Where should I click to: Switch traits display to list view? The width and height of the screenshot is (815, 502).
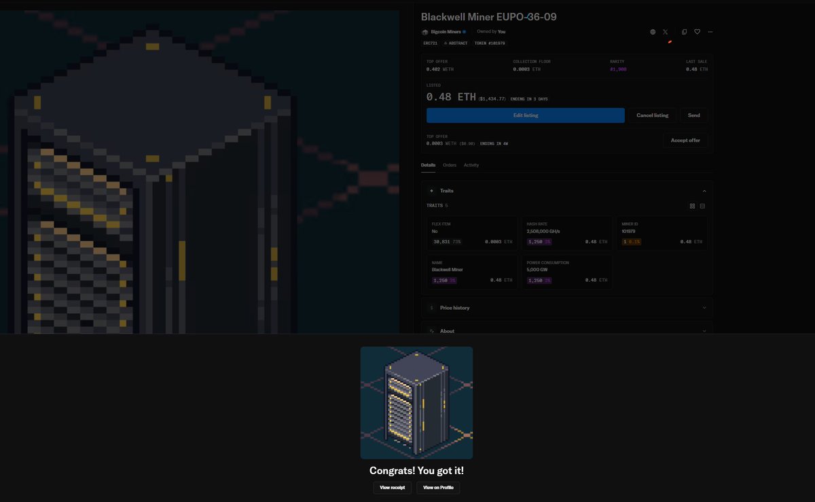702,205
